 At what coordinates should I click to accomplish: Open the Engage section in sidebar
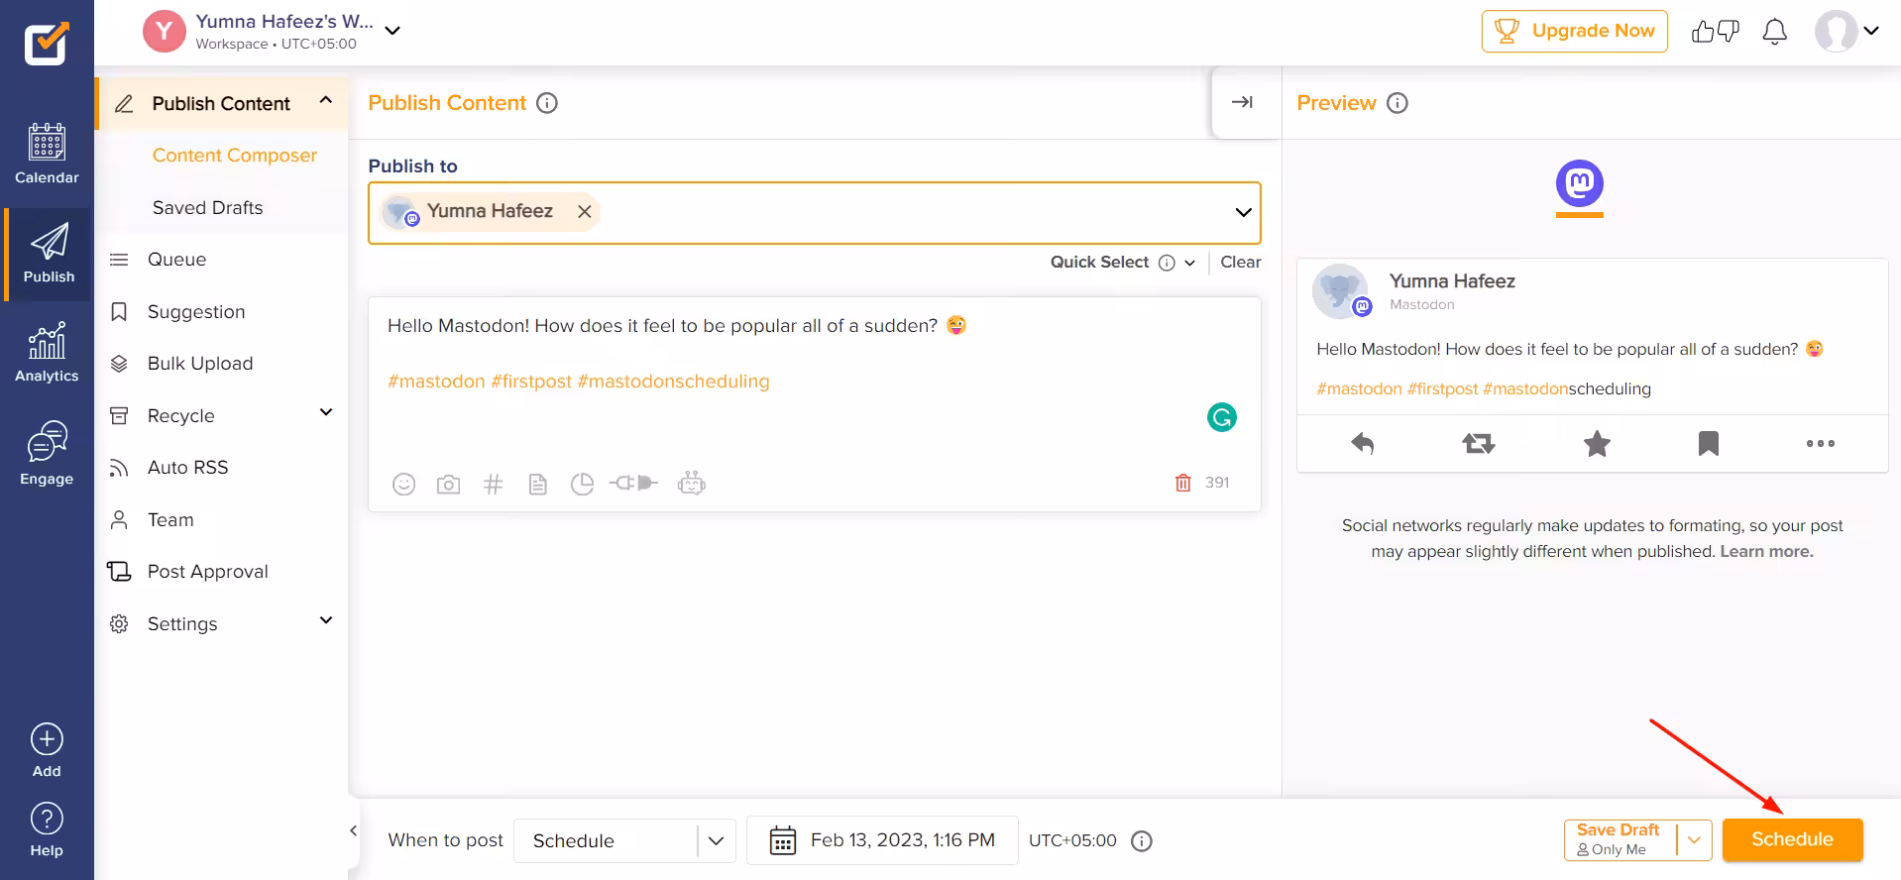click(47, 454)
